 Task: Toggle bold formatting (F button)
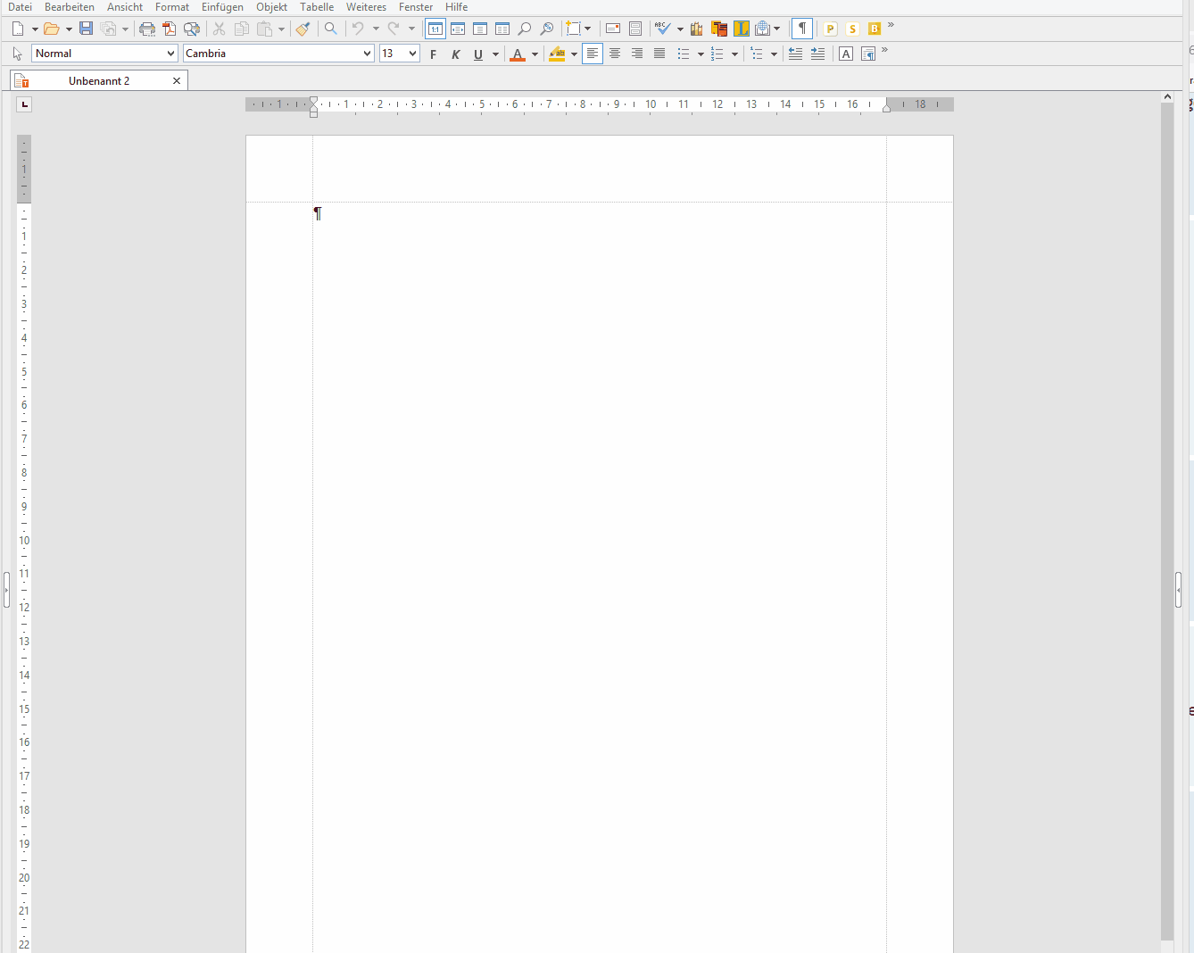coord(434,54)
